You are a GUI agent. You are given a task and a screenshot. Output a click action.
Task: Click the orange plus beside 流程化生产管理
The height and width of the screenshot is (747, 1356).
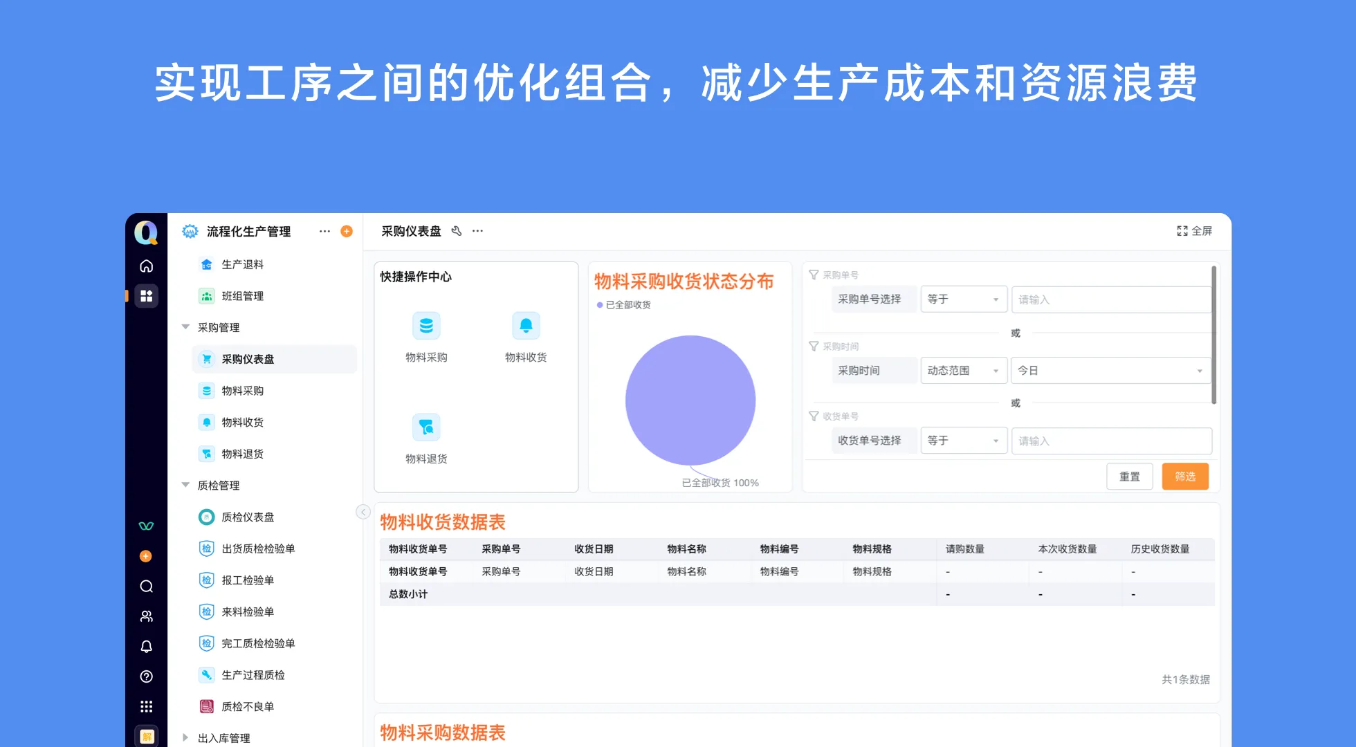347,231
